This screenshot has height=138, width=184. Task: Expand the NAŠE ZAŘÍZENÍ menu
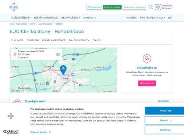(x=21, y=18)
